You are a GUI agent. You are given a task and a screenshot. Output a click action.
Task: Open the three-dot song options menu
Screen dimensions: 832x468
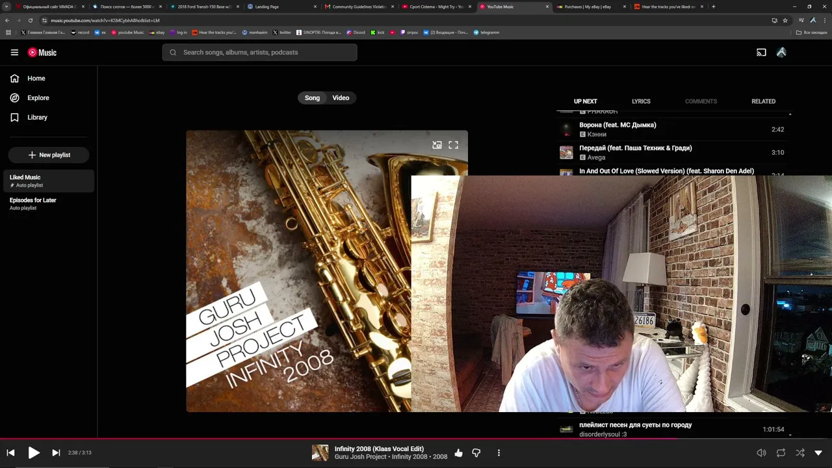point(499,453)
